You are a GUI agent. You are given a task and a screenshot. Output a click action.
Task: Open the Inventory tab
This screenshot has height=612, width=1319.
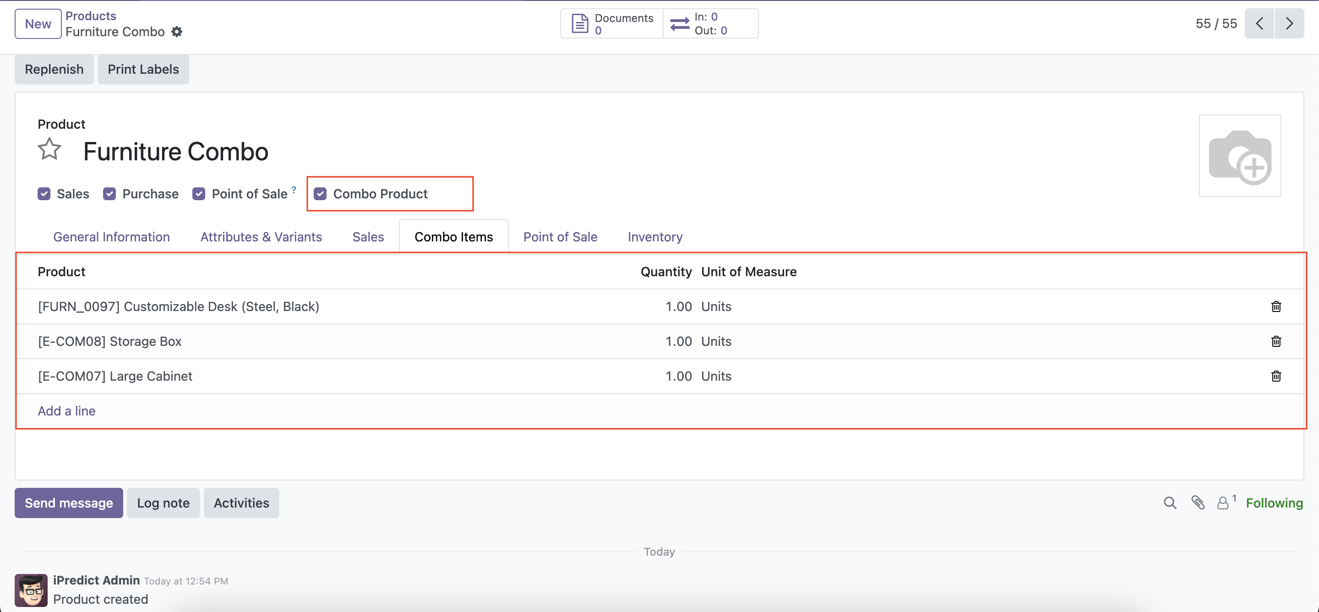click(x=654, y=237)
